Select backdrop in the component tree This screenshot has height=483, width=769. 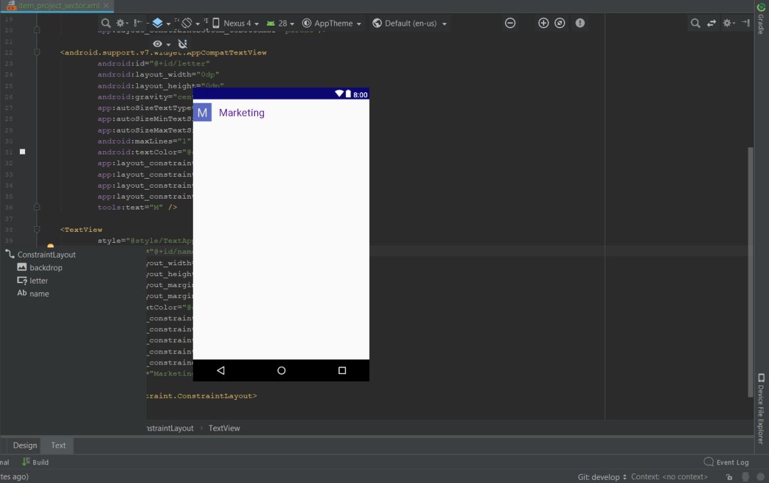click(45, 268)
